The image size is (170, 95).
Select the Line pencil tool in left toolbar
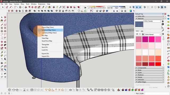pos(2,25)
